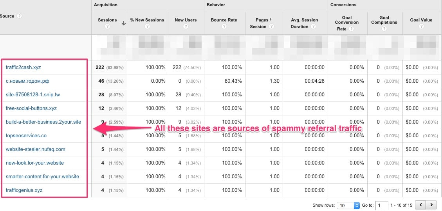442x211 pixels.
Task: Click the Avg. Session Duration help icon
Action: [313, 27]
